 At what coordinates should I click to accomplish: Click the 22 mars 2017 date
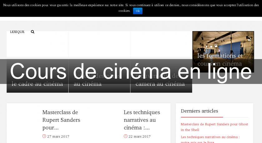pos(139,136)
